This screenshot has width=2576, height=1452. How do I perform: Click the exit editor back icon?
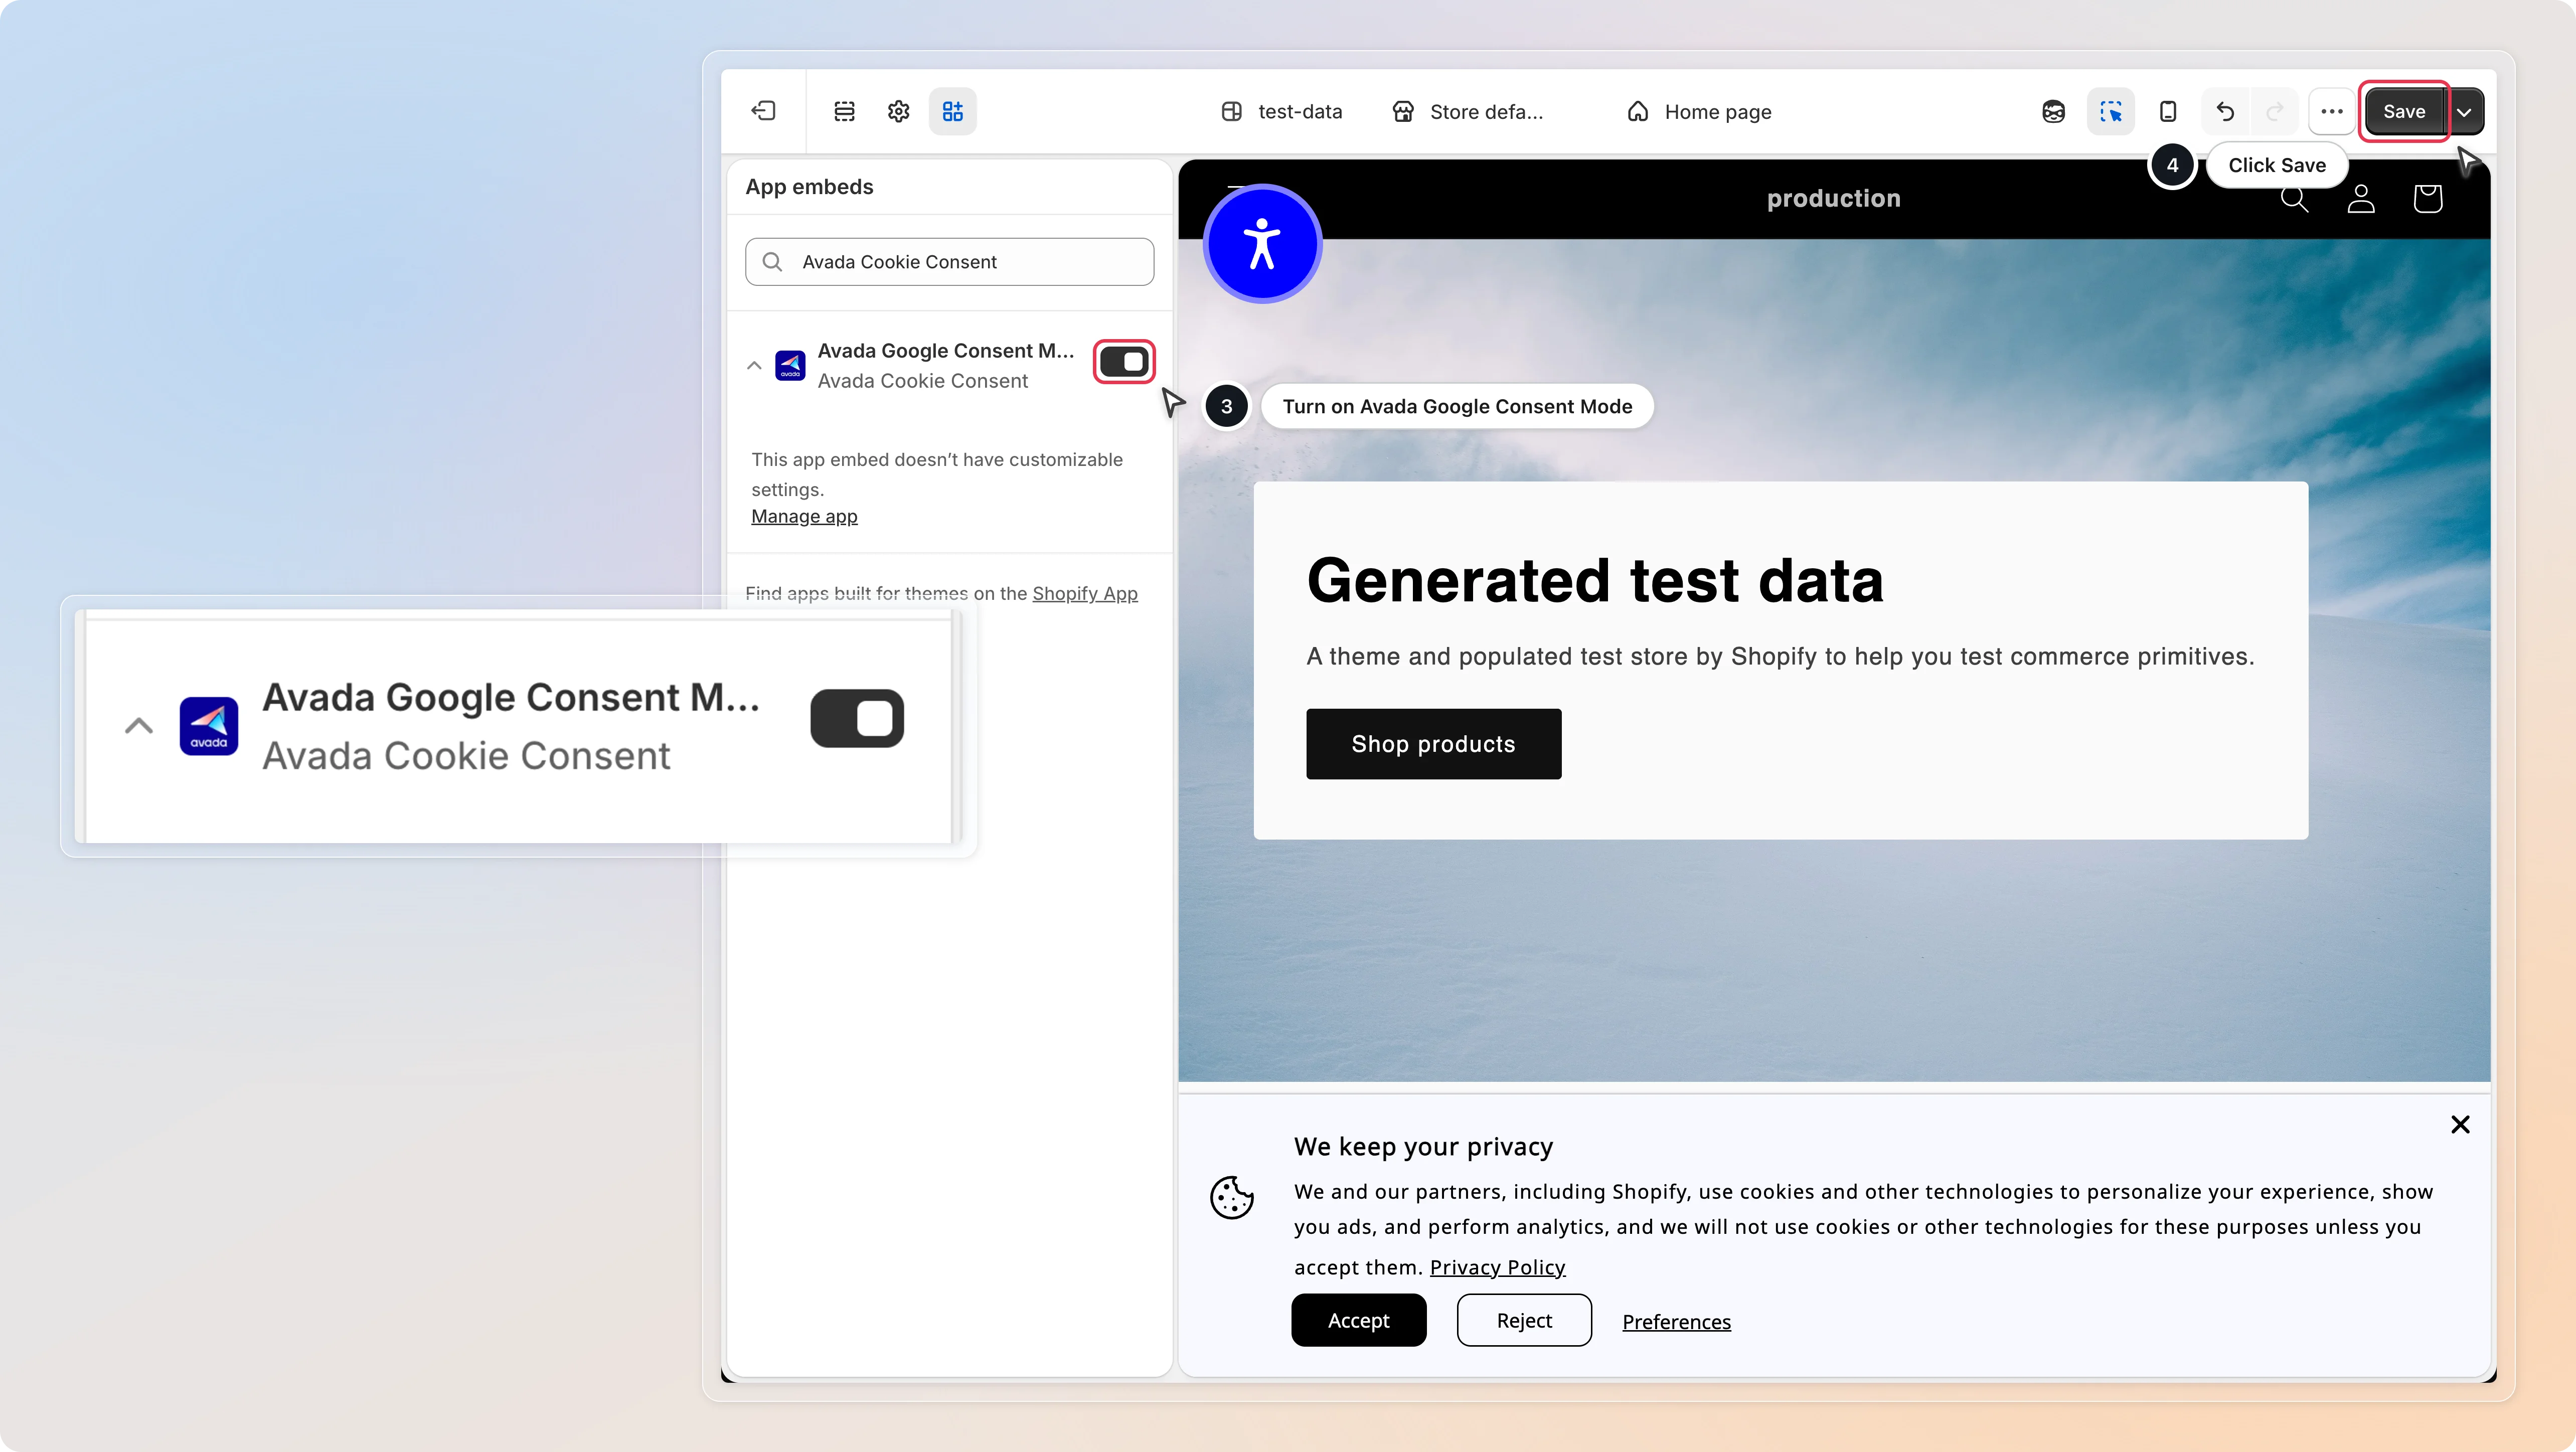tap(764, 111)
